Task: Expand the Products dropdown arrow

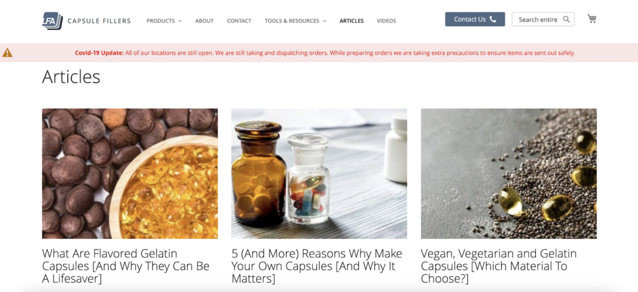Action: 180,21
